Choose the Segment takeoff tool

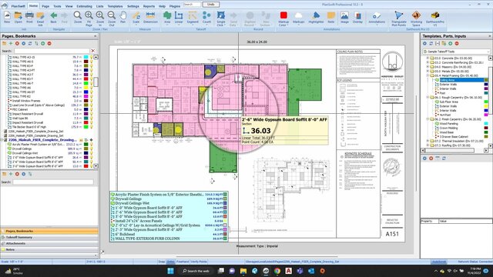tap(193, 18)
